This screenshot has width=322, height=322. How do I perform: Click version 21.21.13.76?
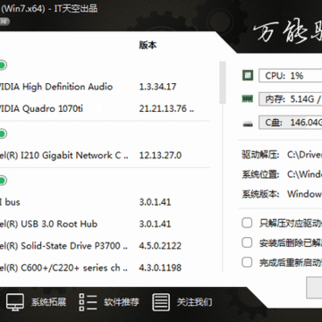click(x=166, y=108)
